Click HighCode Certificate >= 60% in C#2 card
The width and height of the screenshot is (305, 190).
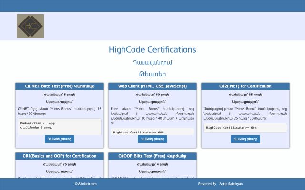click(x=245, y=128)
